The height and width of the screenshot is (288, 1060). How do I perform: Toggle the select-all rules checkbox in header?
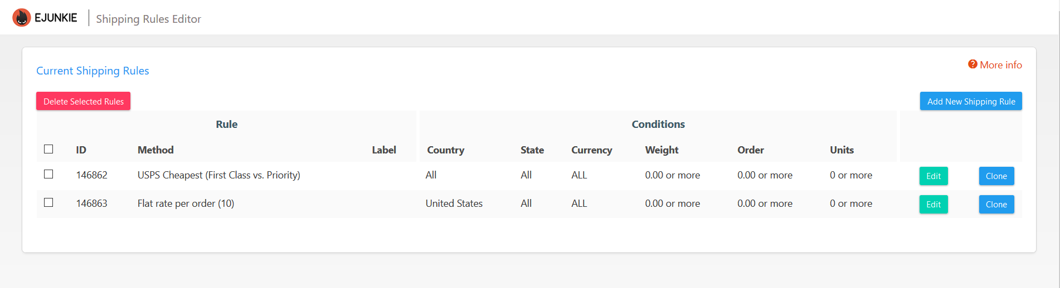pos(48,149)
